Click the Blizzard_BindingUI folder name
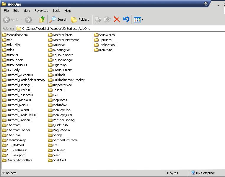 click(x=20, y=85)
